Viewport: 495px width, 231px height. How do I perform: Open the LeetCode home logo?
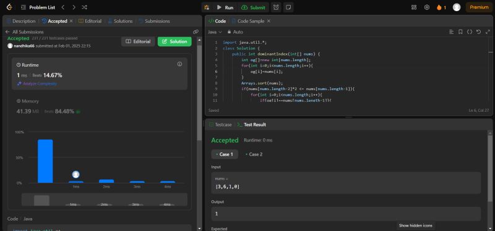point(9,7)
